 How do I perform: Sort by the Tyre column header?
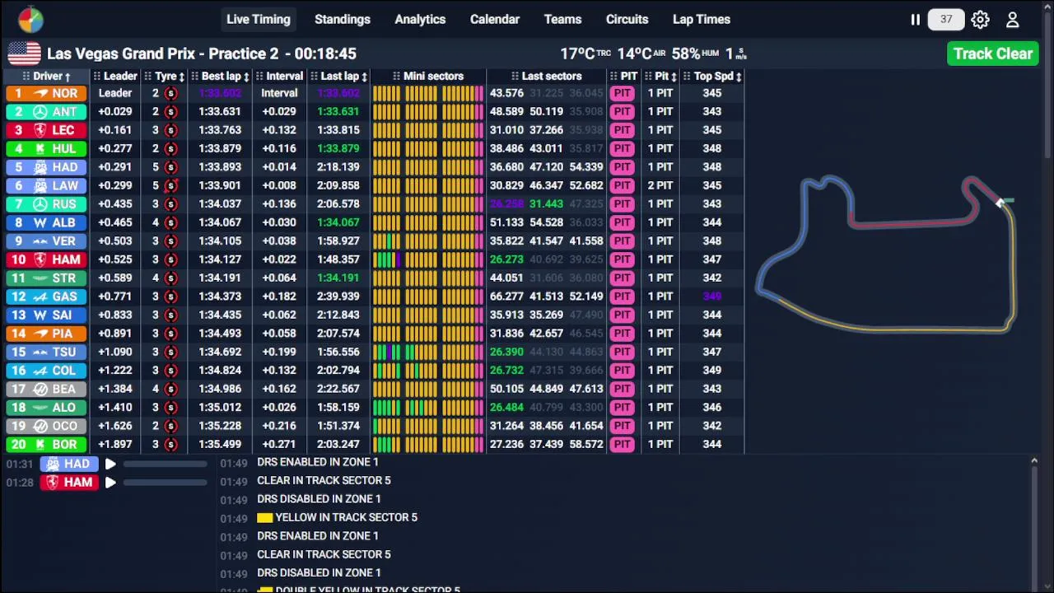point(164,76)
